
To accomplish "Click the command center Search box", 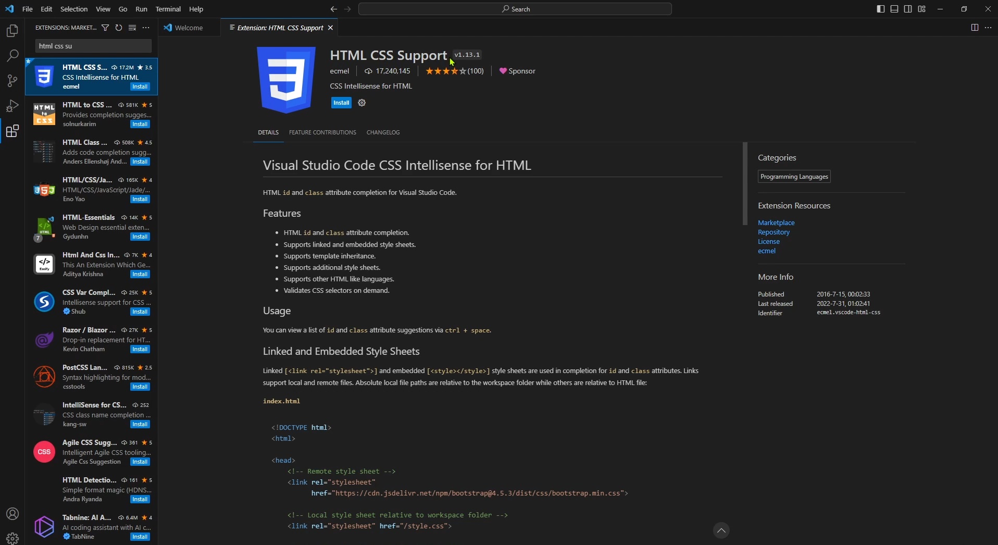I will pos(515,9).
